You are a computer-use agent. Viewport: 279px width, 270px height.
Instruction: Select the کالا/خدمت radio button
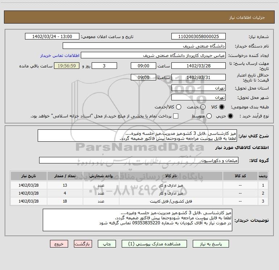click(179, 107)
